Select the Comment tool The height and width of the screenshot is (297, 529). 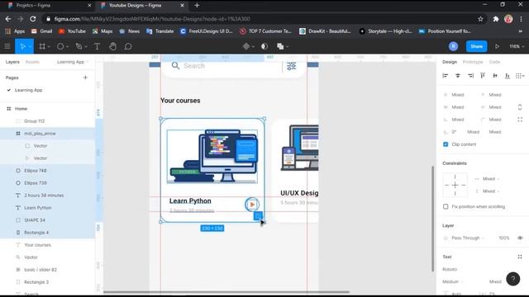pyautogui.click(x=128, y=46)
